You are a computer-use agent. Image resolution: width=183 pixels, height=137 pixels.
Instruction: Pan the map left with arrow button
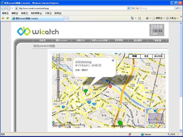[x=55, y=59]
